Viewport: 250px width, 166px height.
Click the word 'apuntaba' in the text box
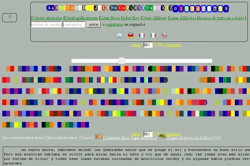coord(13,163)
